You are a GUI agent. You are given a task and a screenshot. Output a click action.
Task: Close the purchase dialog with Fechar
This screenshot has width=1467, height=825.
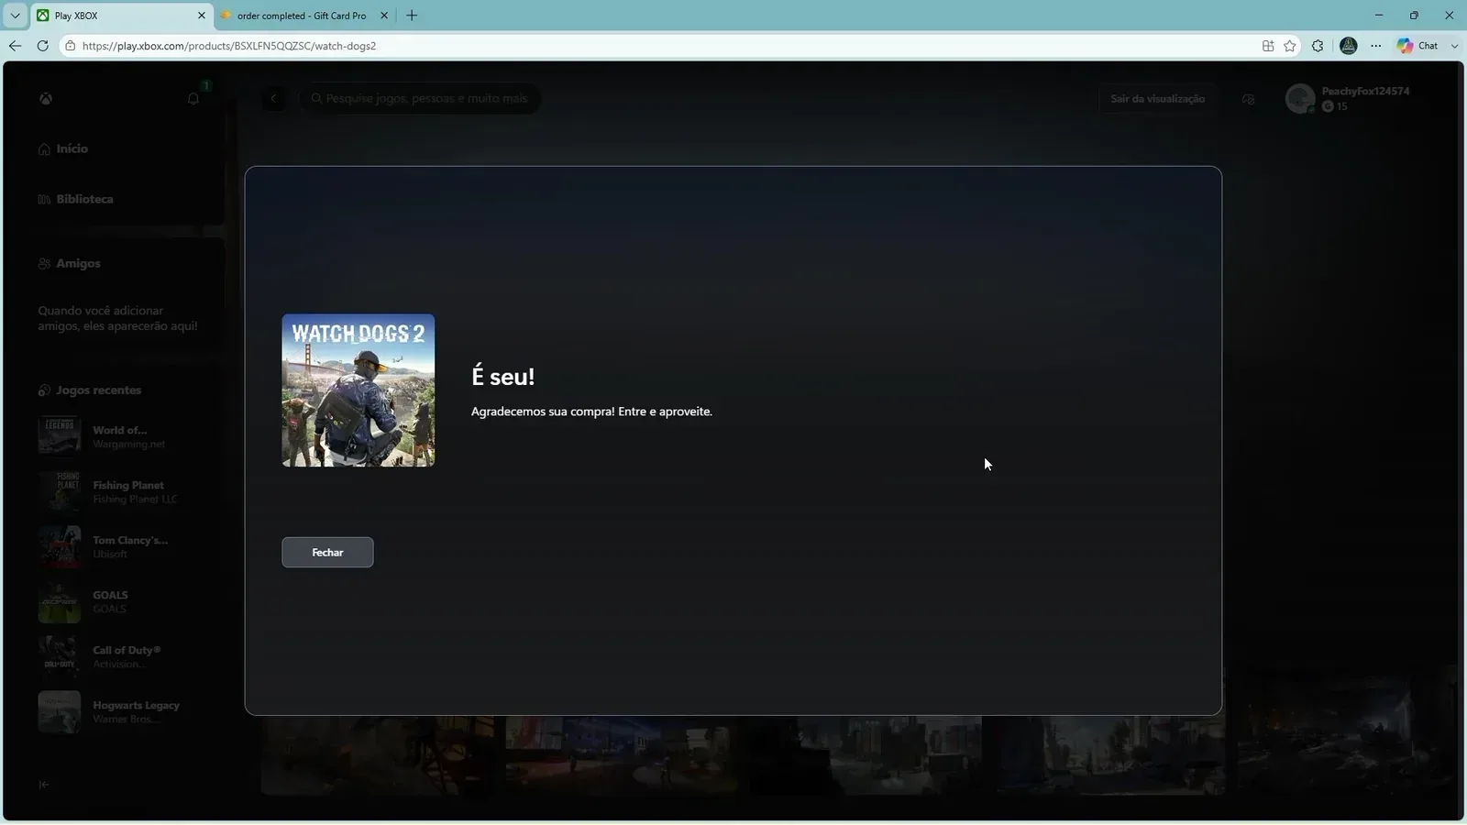[327, 552]
